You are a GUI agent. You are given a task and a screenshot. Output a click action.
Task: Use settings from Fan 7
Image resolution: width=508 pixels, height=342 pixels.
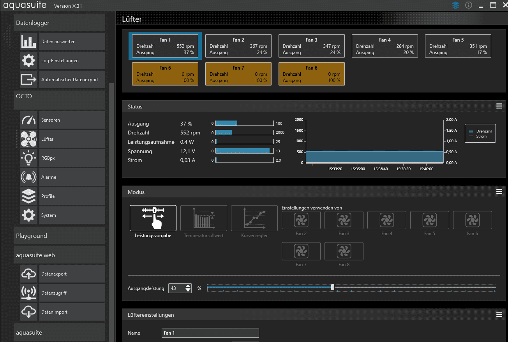coord(301,251)
